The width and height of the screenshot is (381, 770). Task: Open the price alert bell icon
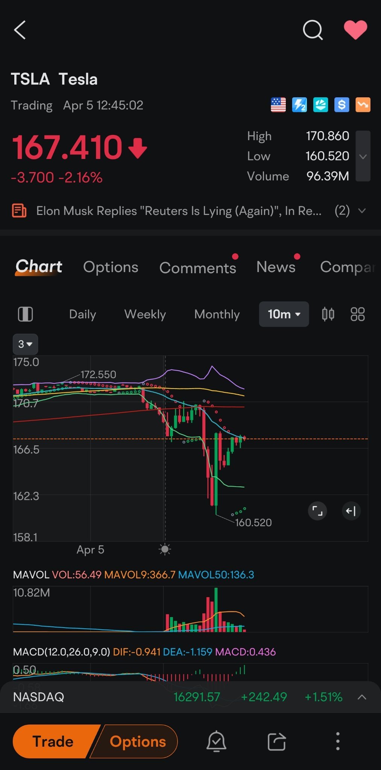(x=216, y=741)
